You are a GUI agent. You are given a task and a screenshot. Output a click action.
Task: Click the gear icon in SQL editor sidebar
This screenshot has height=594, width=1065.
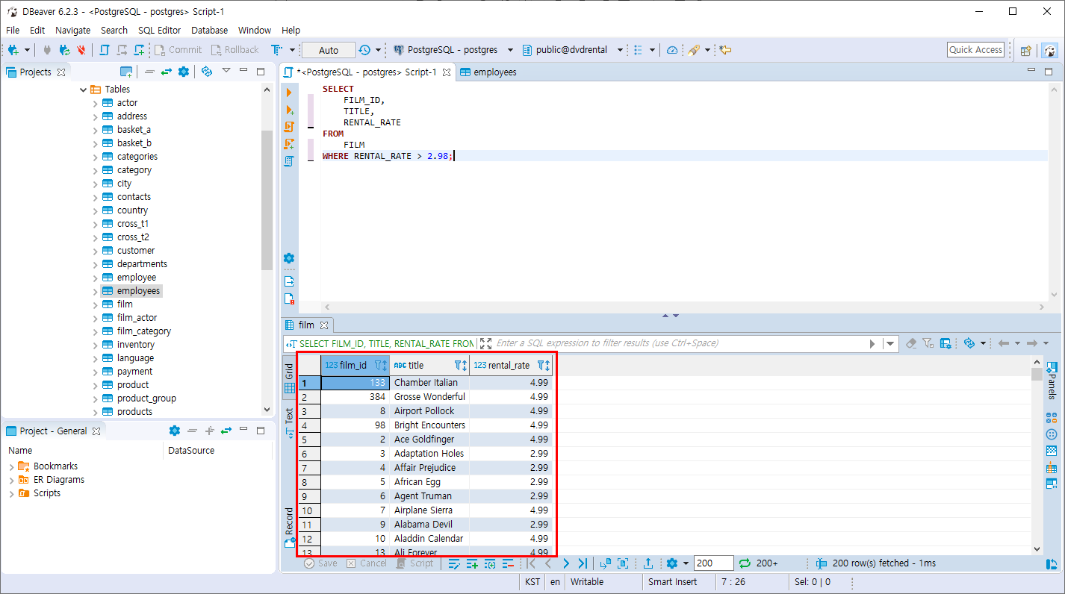tap(289, 258)
